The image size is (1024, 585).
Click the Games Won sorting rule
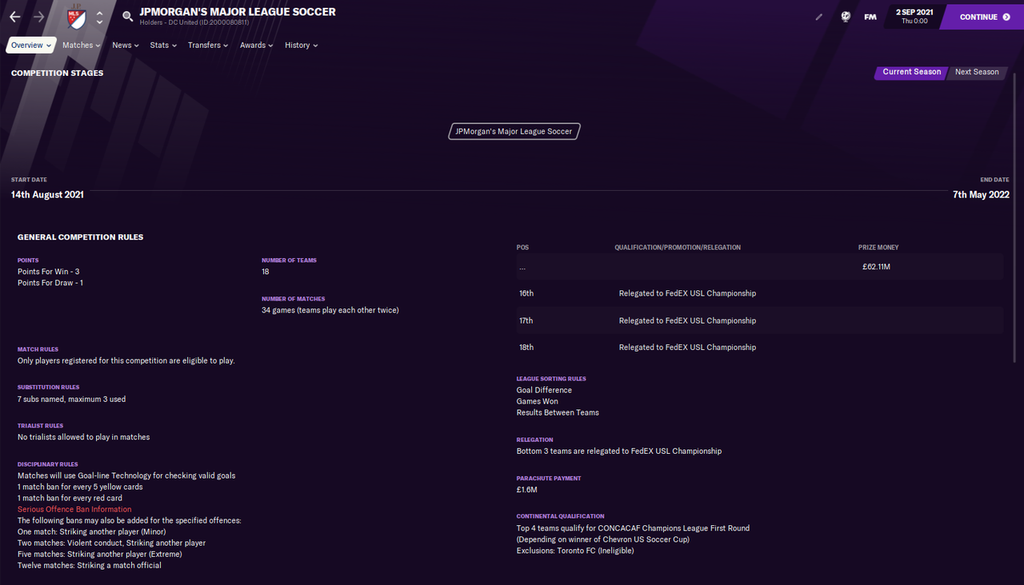coord(538,401)
